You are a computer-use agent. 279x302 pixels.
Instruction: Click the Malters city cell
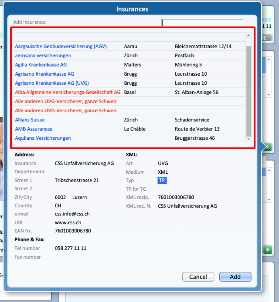(x=132, y=65)
